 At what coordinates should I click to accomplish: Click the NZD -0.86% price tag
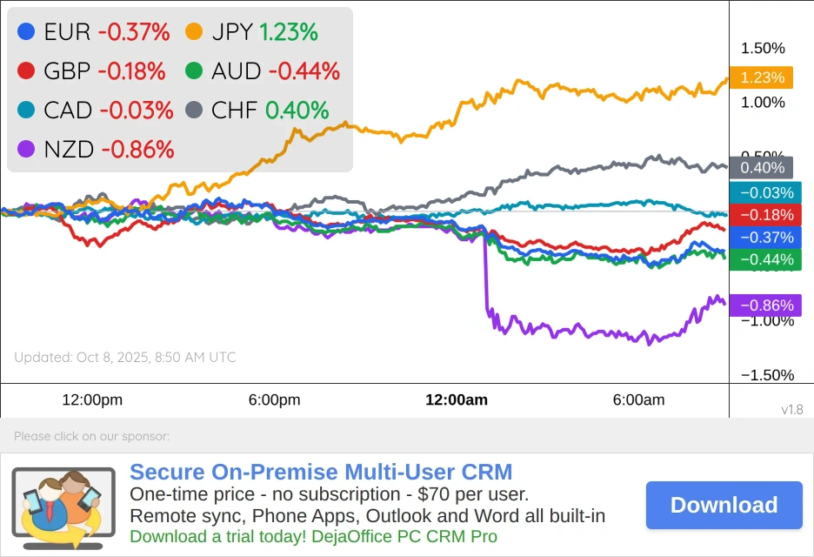[765, 305]
